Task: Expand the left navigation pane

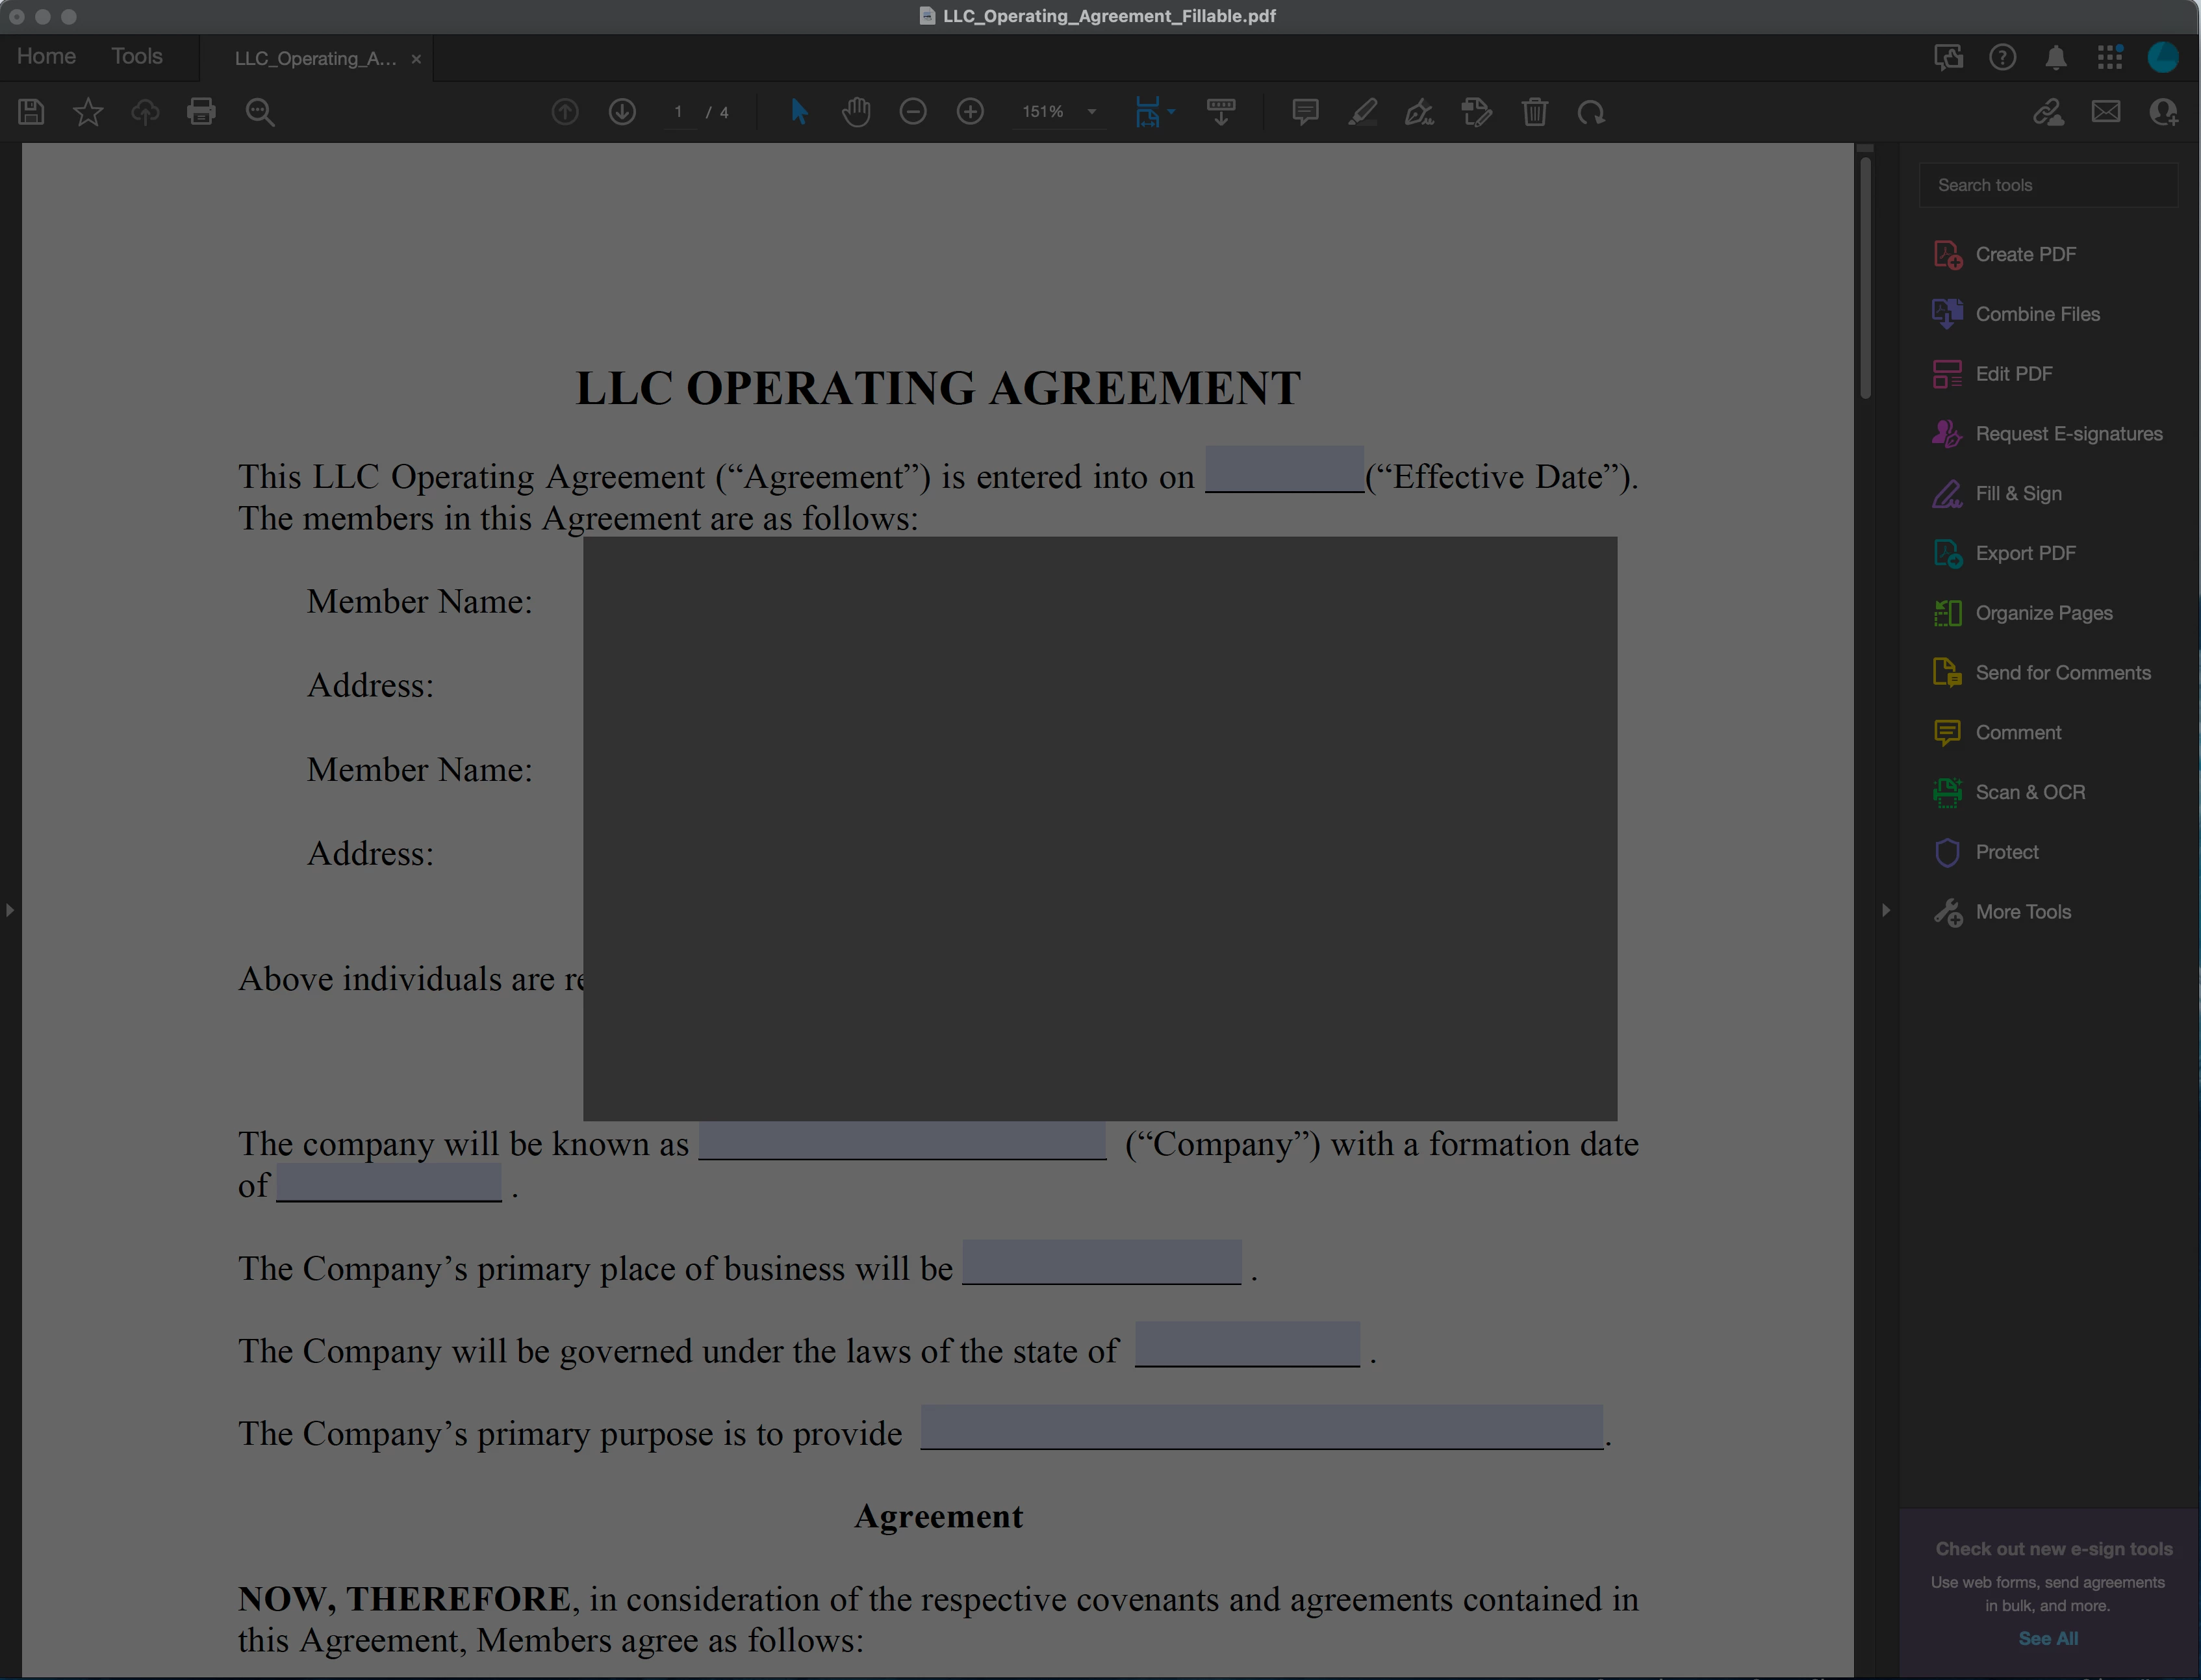Action: (x=10, y=910)
